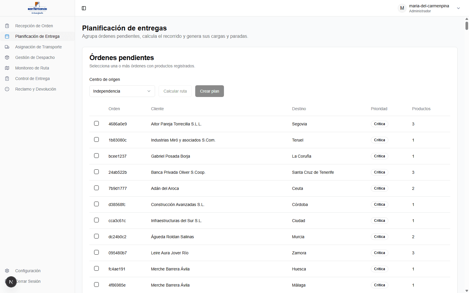The width and height of the screenshot is (469, 293).
Task: Click the scrollbar up arrow
Action: pyautogui.click(x=467, y=19)
